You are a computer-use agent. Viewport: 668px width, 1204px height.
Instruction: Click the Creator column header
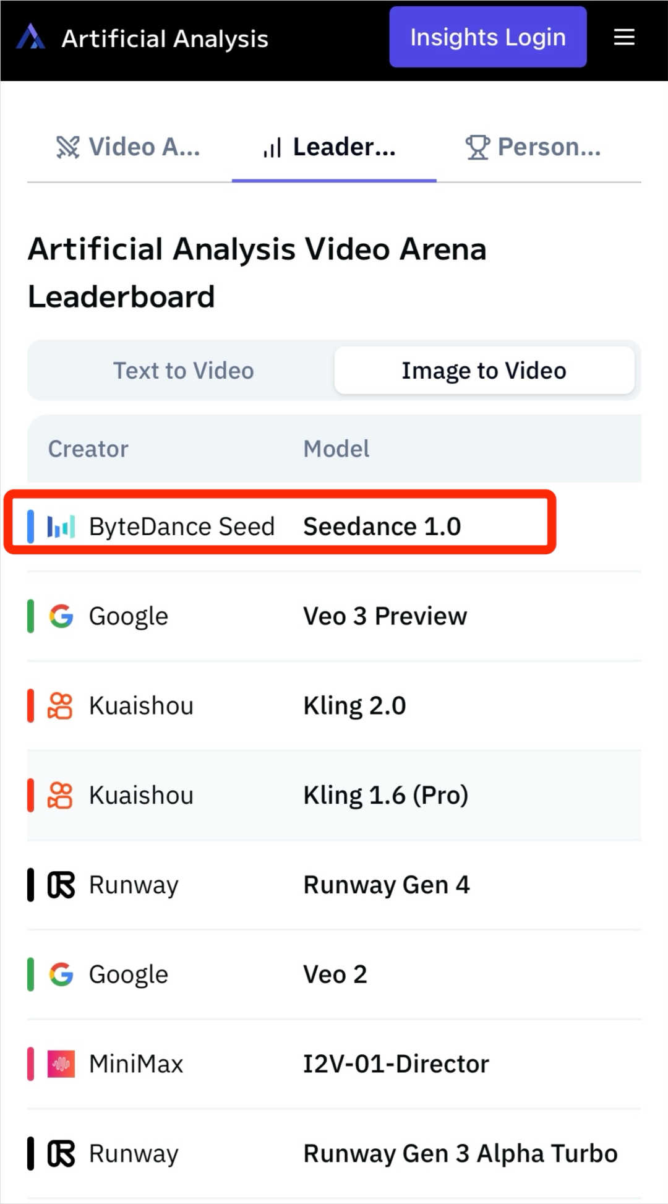88,449
